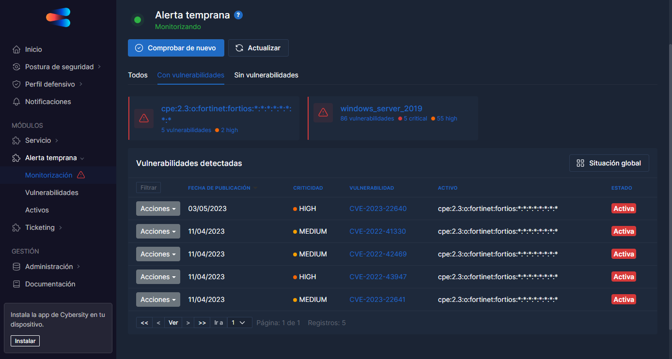
Task: Expand Postura de seguridad submenu chevron
Action: 99,67
